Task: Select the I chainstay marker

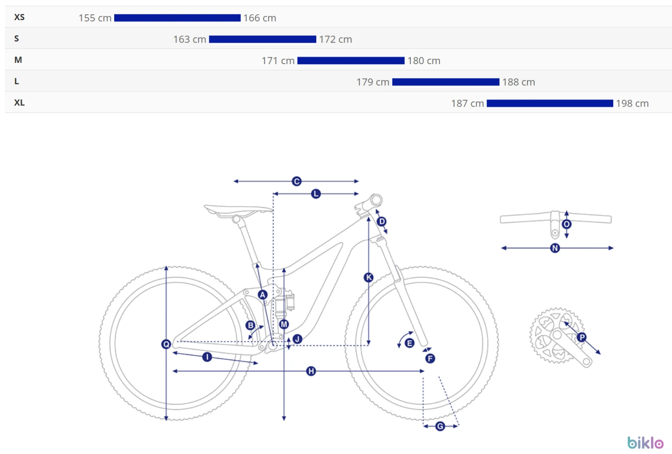Action: click(207, 357)
